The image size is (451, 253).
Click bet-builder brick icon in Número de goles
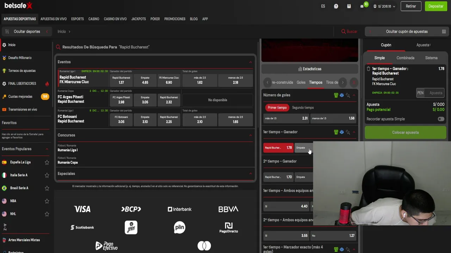(342, 95)
